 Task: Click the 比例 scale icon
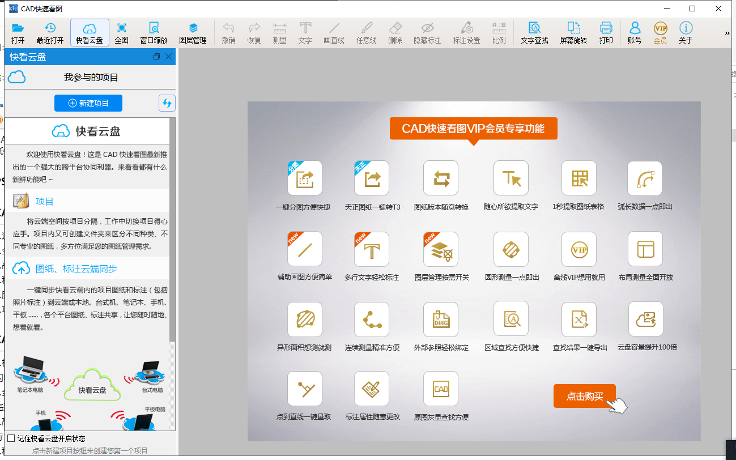click(x=499, y=33)
